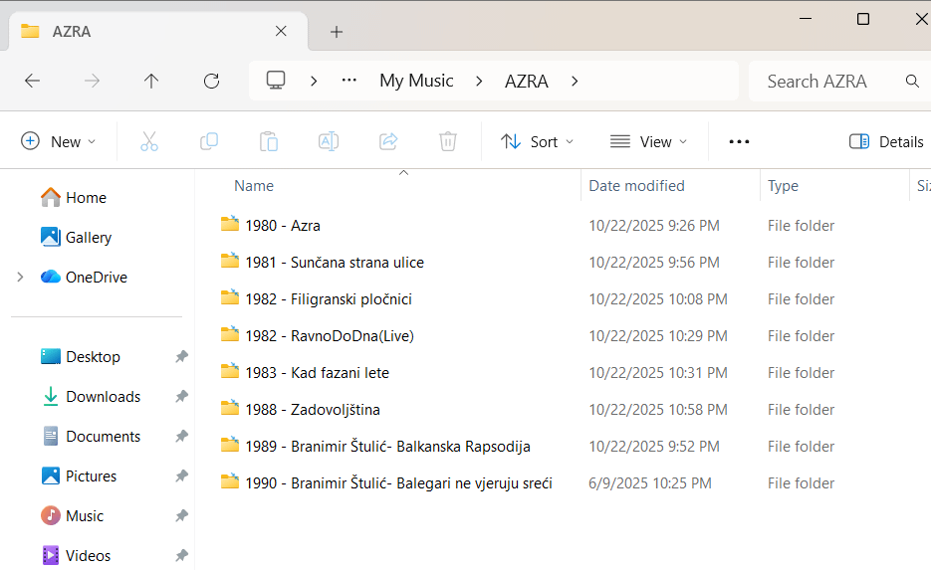
Task: Expand chevron after This PC icon
Action: (314, 81)
